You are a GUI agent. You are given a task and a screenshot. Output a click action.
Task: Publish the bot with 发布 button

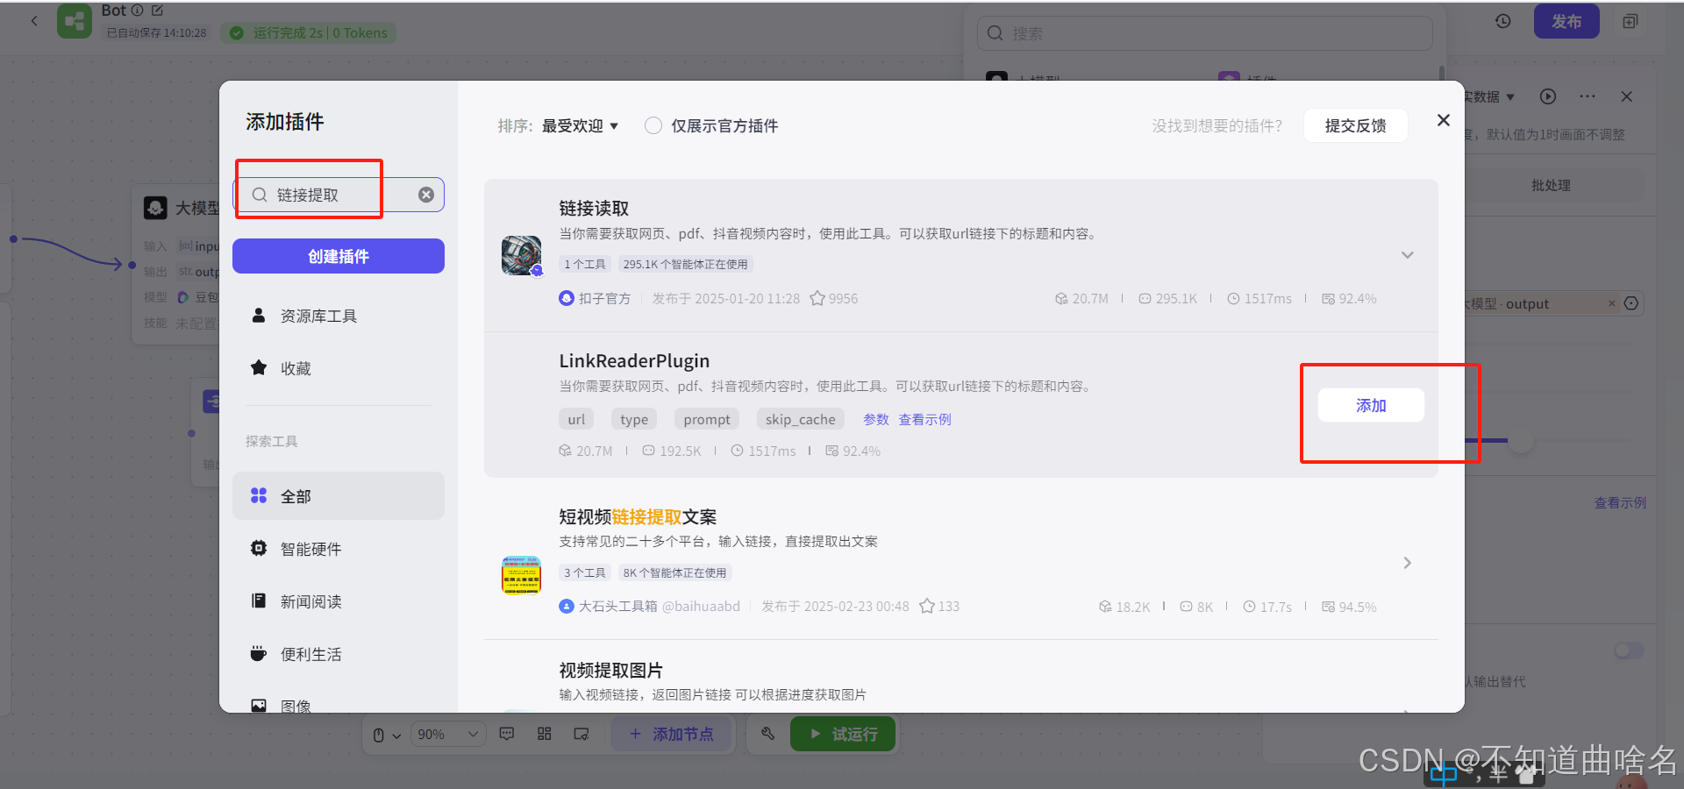coord(1566,21)
